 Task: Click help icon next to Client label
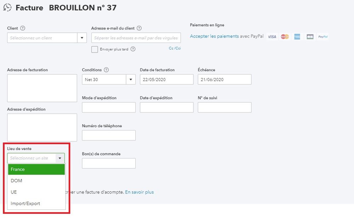pyautogui.click(x=23, y=28)
